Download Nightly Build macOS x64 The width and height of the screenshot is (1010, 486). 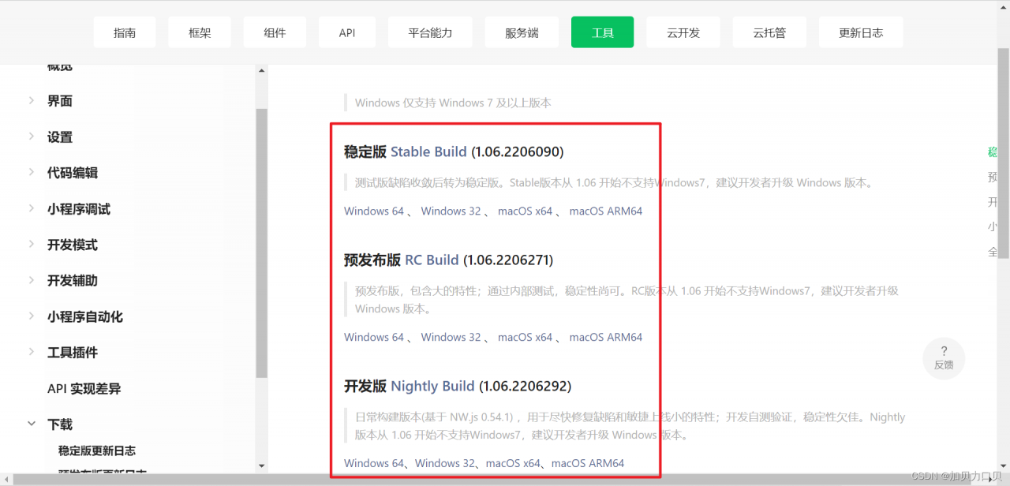click(x=513, y=463)
